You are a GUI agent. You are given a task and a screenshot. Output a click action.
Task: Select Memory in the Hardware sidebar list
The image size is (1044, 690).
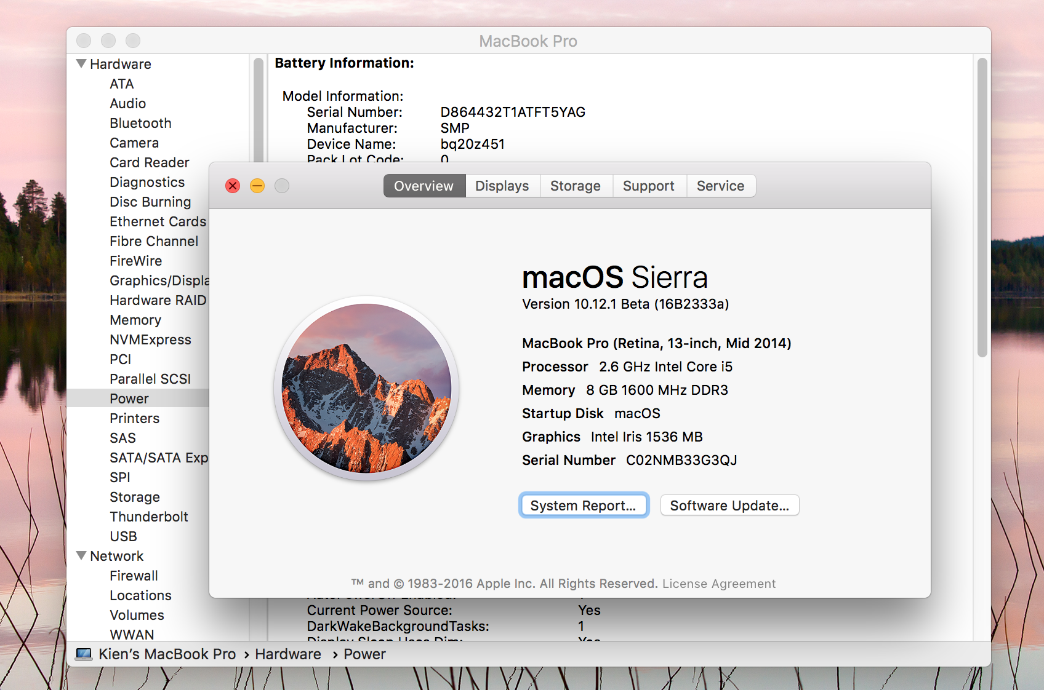tap(135, 320)
